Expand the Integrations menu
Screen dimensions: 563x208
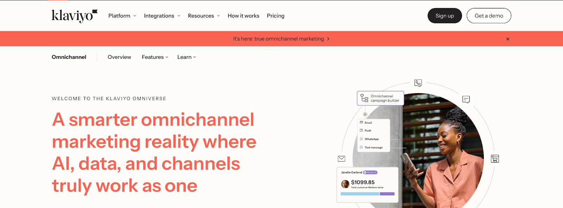pos(162,16)
